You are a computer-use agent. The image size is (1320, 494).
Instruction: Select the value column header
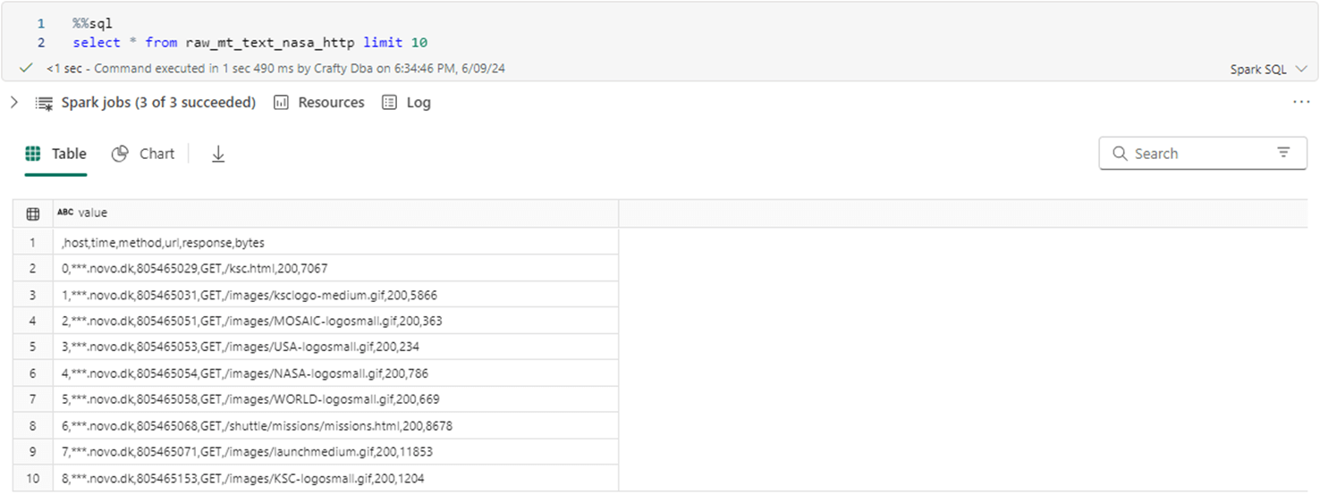pyautogui.click(x=92, y=213)
